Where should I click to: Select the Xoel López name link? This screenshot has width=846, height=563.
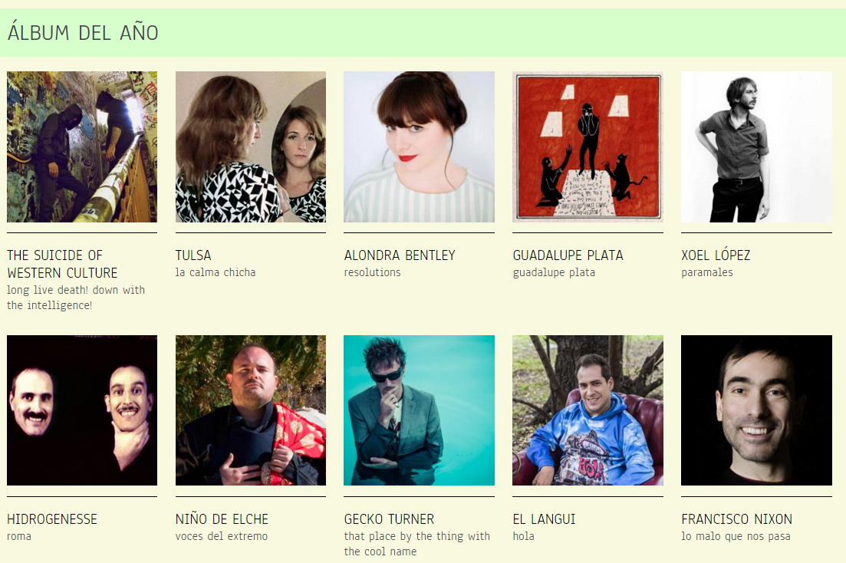716,255
